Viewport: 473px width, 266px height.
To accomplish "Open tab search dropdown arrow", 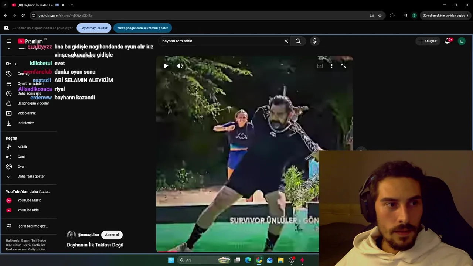I will [5, 5].
